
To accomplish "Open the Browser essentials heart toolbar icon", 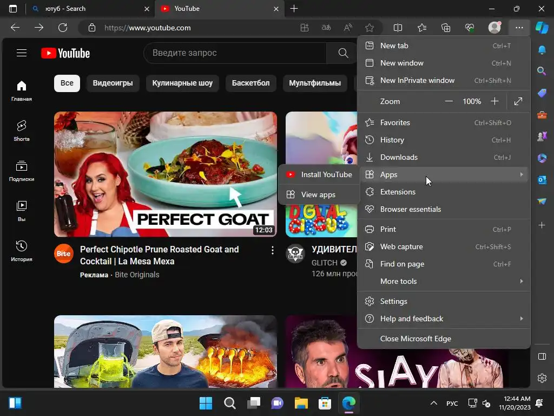I will pos(470,28).
